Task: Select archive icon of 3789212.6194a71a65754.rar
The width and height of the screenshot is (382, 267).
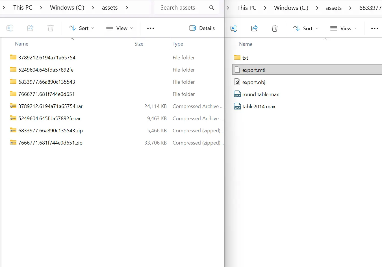Action: coord(13,106)
